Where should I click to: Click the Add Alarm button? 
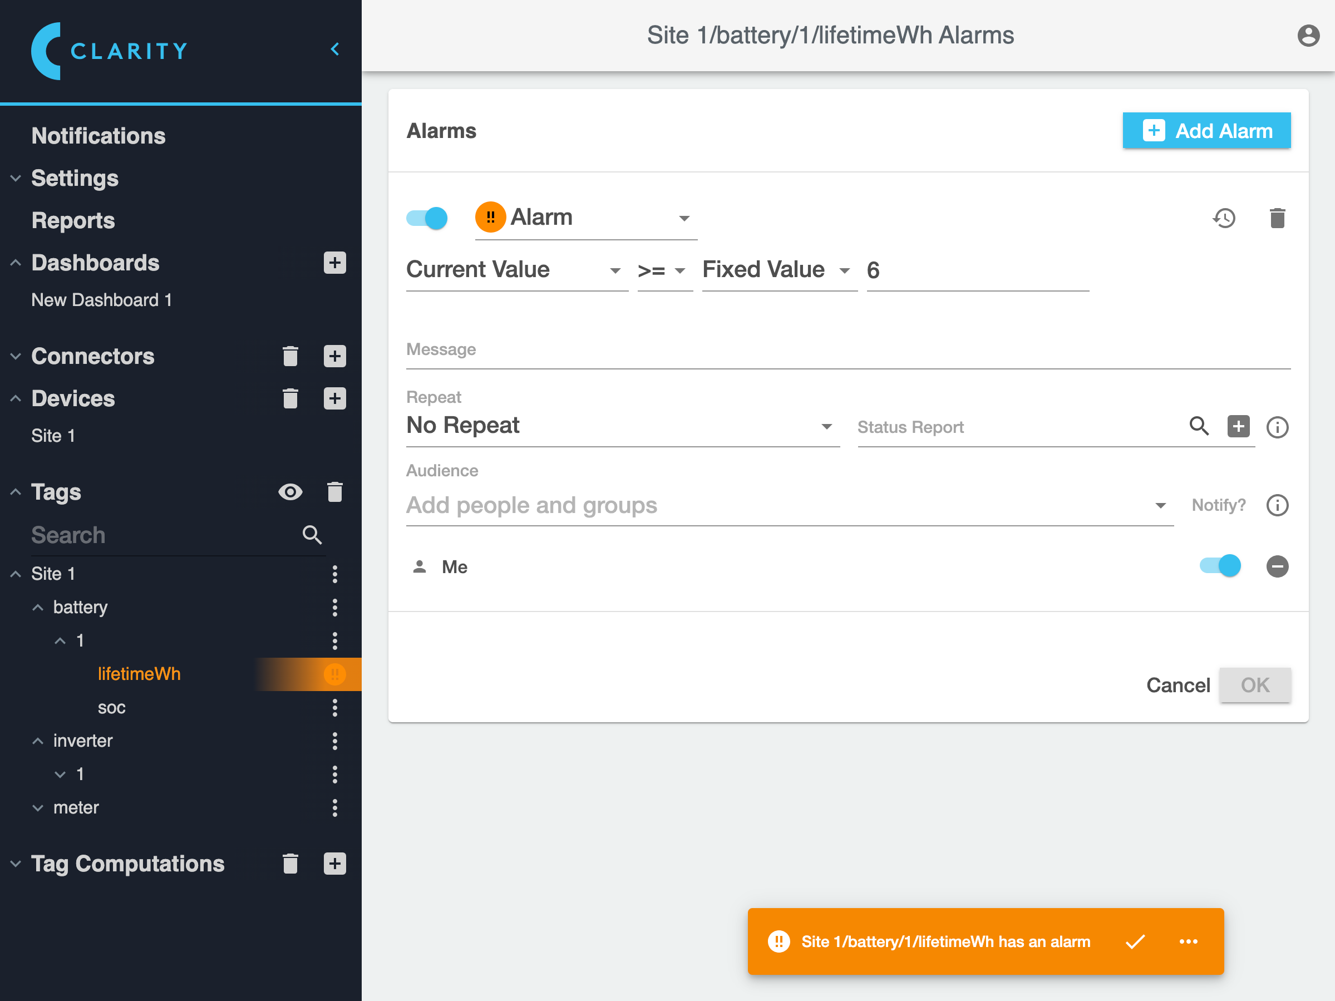coord(1206,131)
